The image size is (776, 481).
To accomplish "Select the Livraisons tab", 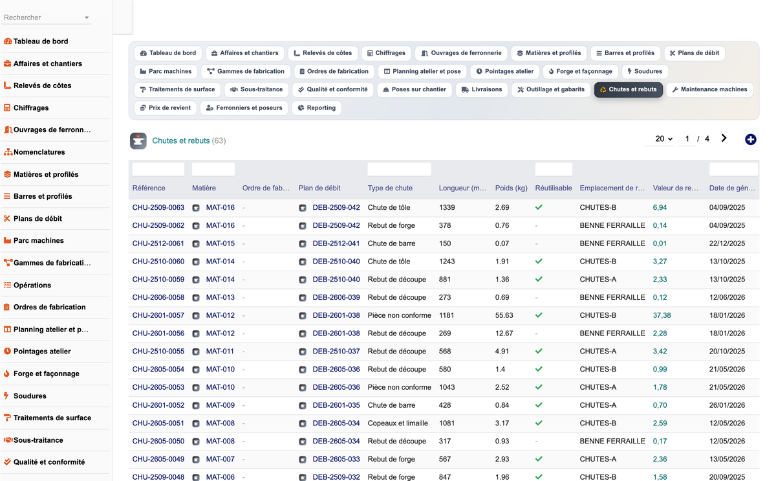I will (482, 89).
